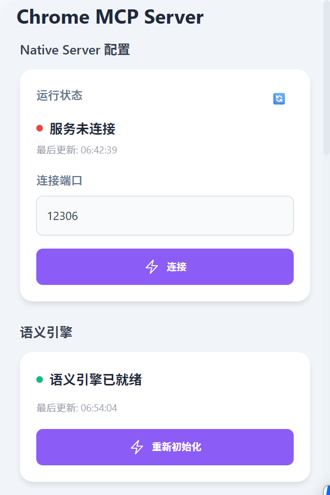Click the red dot next to 服务未连接
The height and width of the screenshot is (495, 330).
pos(40,129)
